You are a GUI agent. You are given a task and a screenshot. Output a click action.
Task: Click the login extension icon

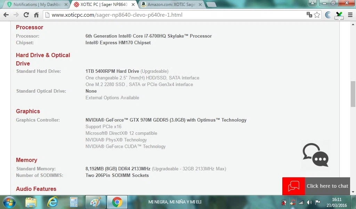[x=339, y=15]
